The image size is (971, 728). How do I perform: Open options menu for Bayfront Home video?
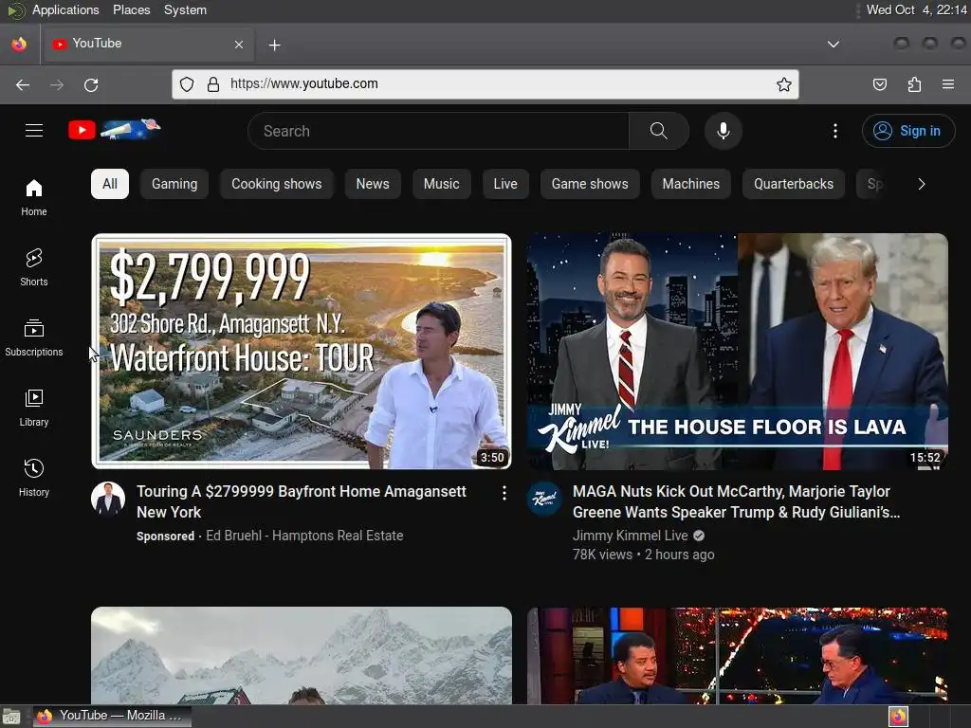[504, 493]
